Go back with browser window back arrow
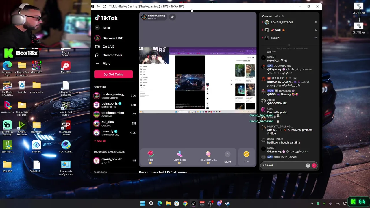 tap(98, 6)
